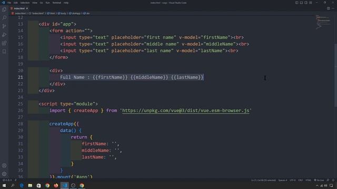This screenshot has height=189, width=337.
Task: Click the {{middleName}} interpolation text
Action: (x=150, y=77)
